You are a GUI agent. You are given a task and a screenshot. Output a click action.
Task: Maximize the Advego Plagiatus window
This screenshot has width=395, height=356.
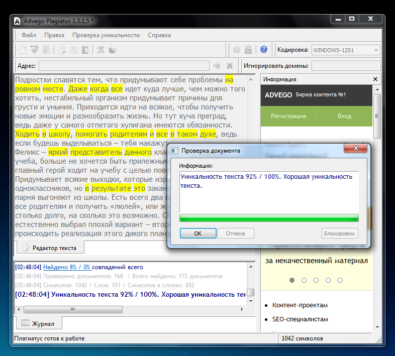pos(352,19)
